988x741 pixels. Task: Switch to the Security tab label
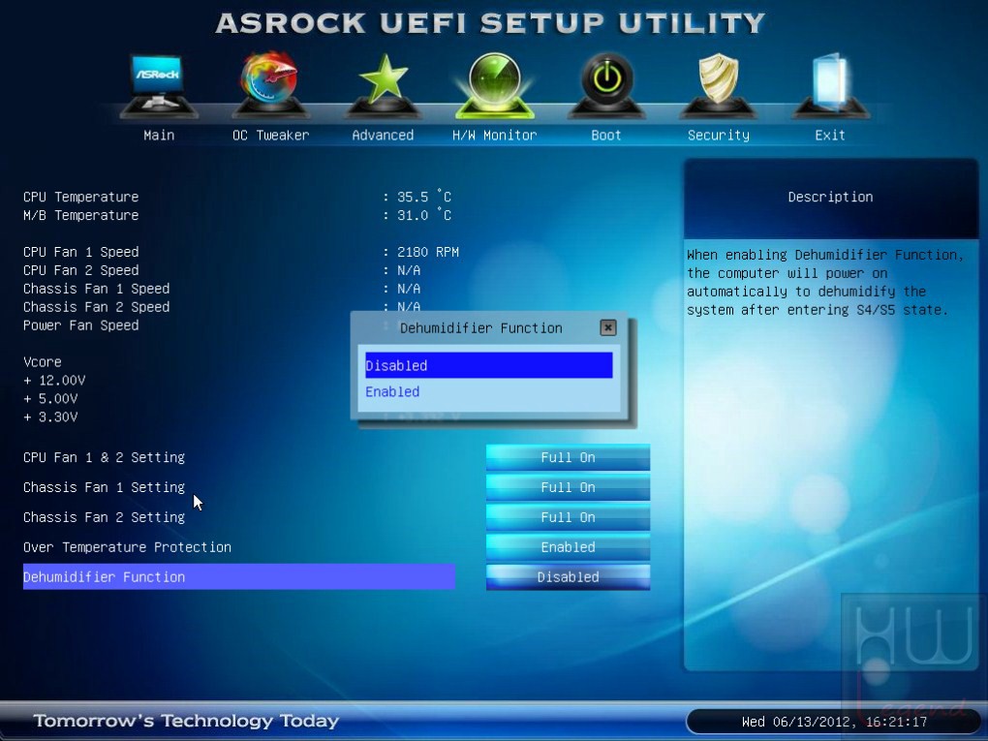(719, 135)
